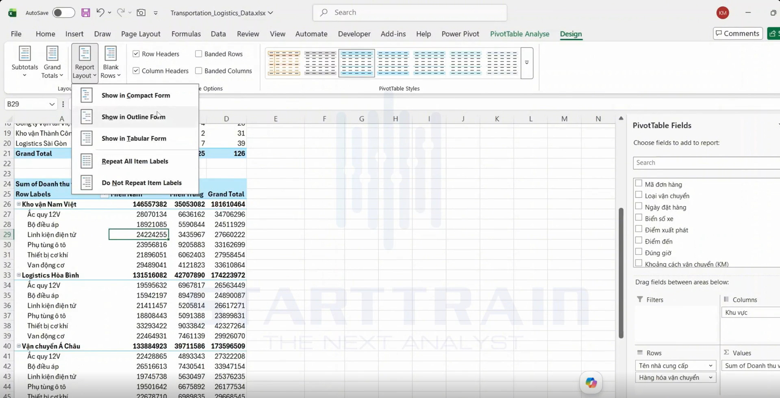Viewport: 780px width, 398px height.
Task: Apply the second grey PivotTable style
Action: tap(320, 63)
